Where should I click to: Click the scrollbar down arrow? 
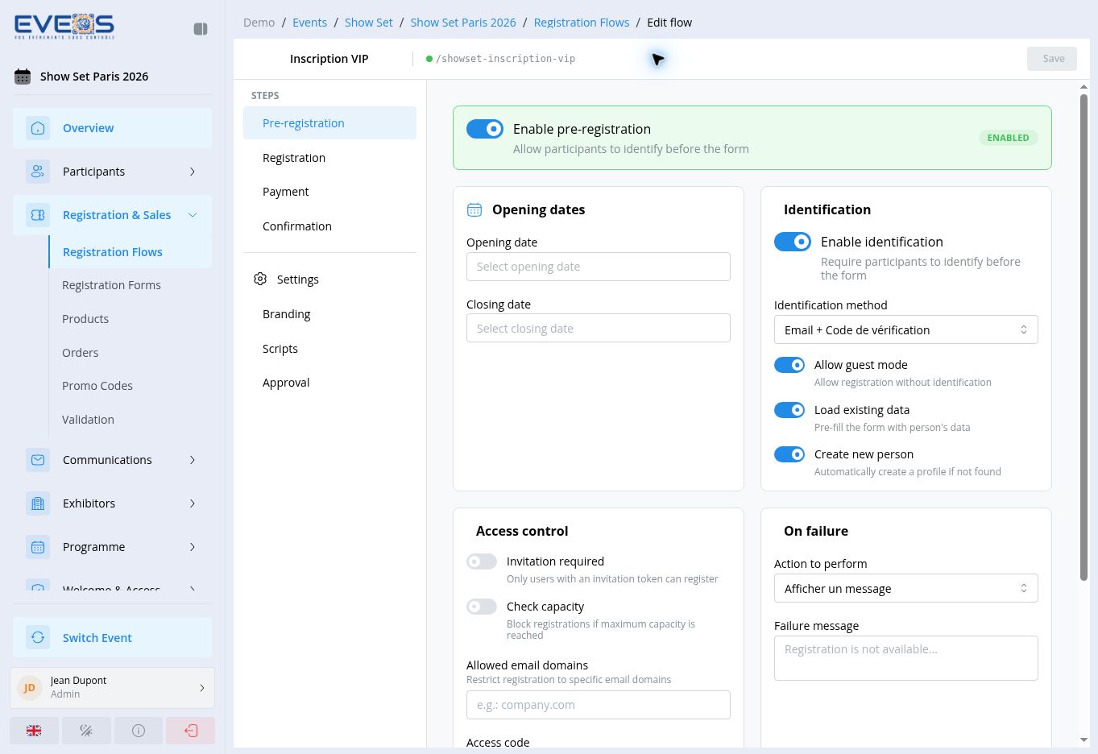(1083, 739)
